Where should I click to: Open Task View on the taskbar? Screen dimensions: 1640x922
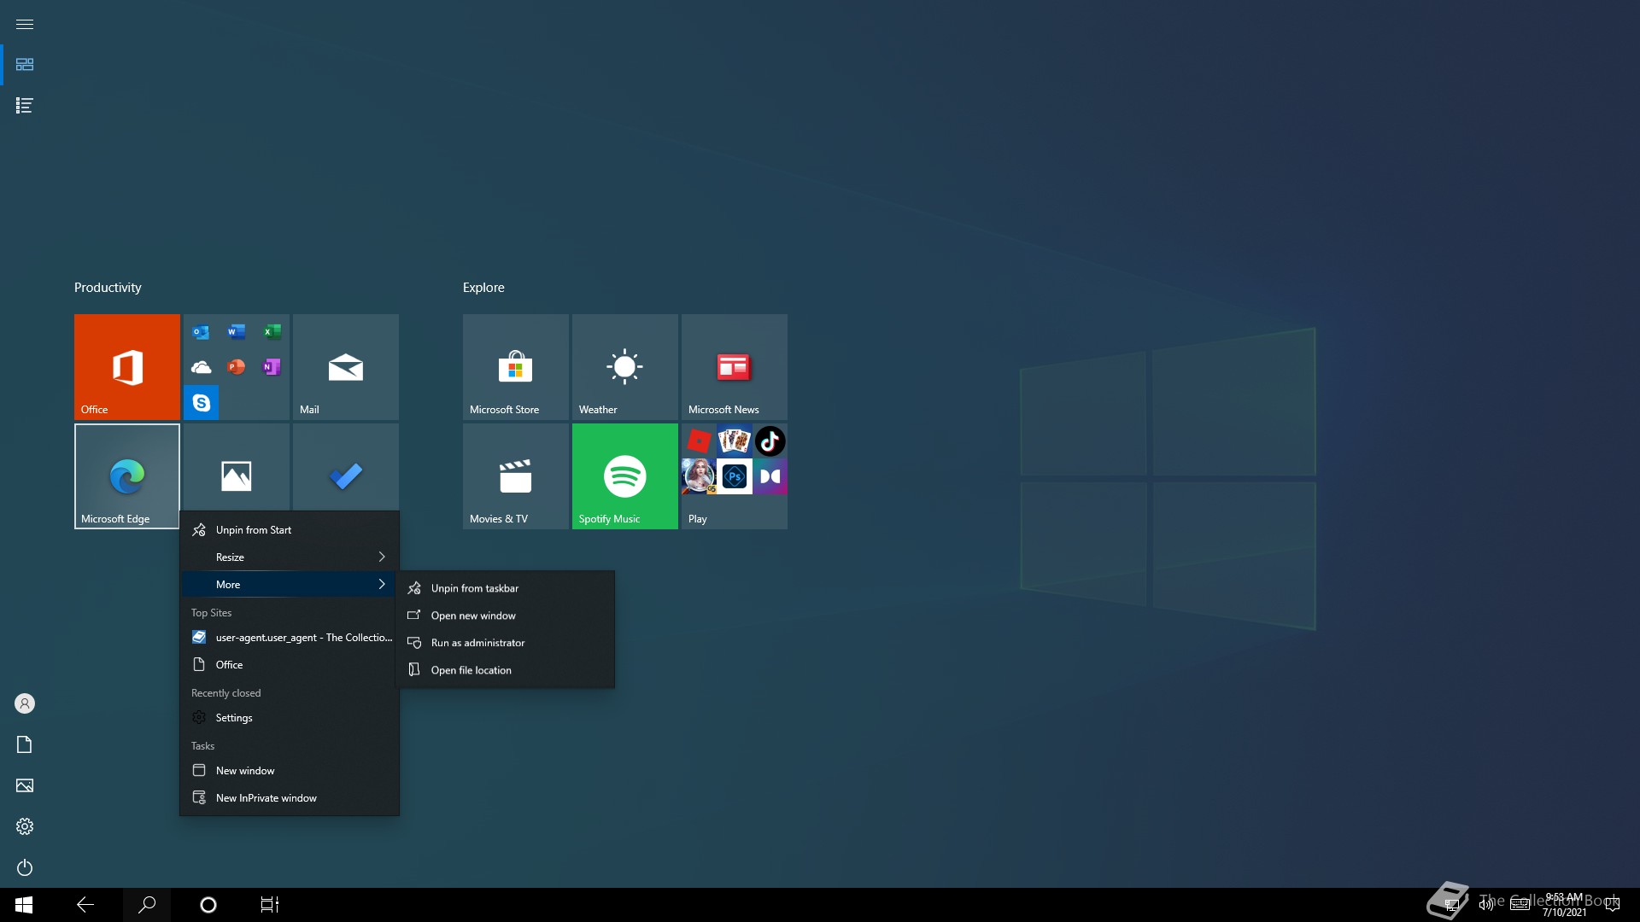(270, 905)
